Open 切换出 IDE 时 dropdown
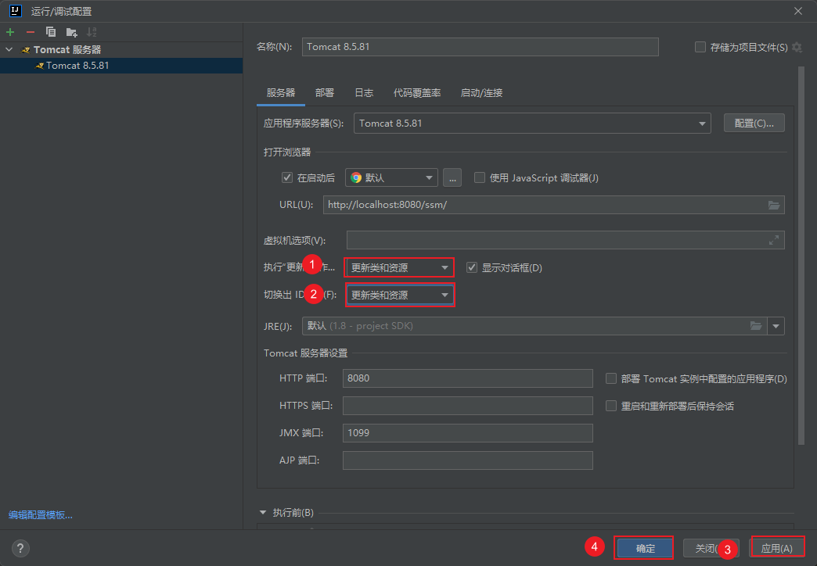 [400, 296]
